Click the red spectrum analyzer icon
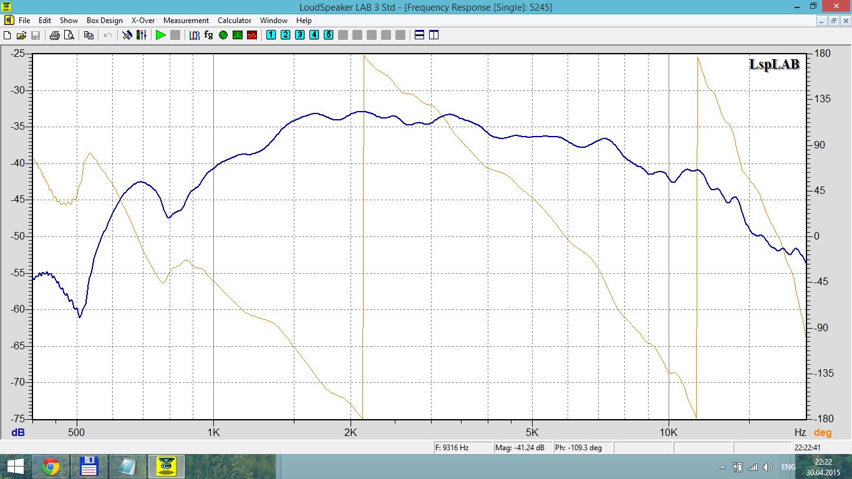This screenshot has height=479, width=852. (x=252, y=35)
